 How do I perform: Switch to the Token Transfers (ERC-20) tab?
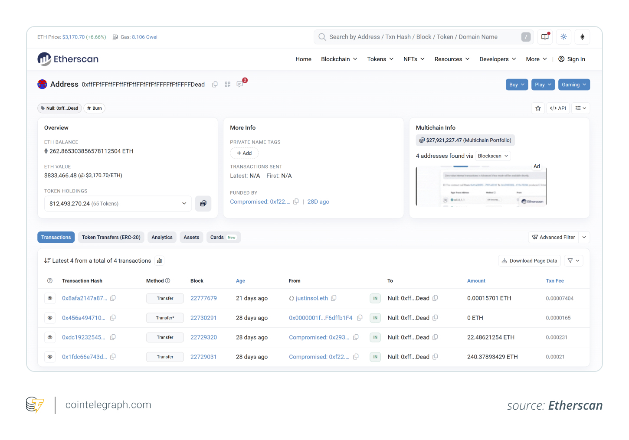111,237
